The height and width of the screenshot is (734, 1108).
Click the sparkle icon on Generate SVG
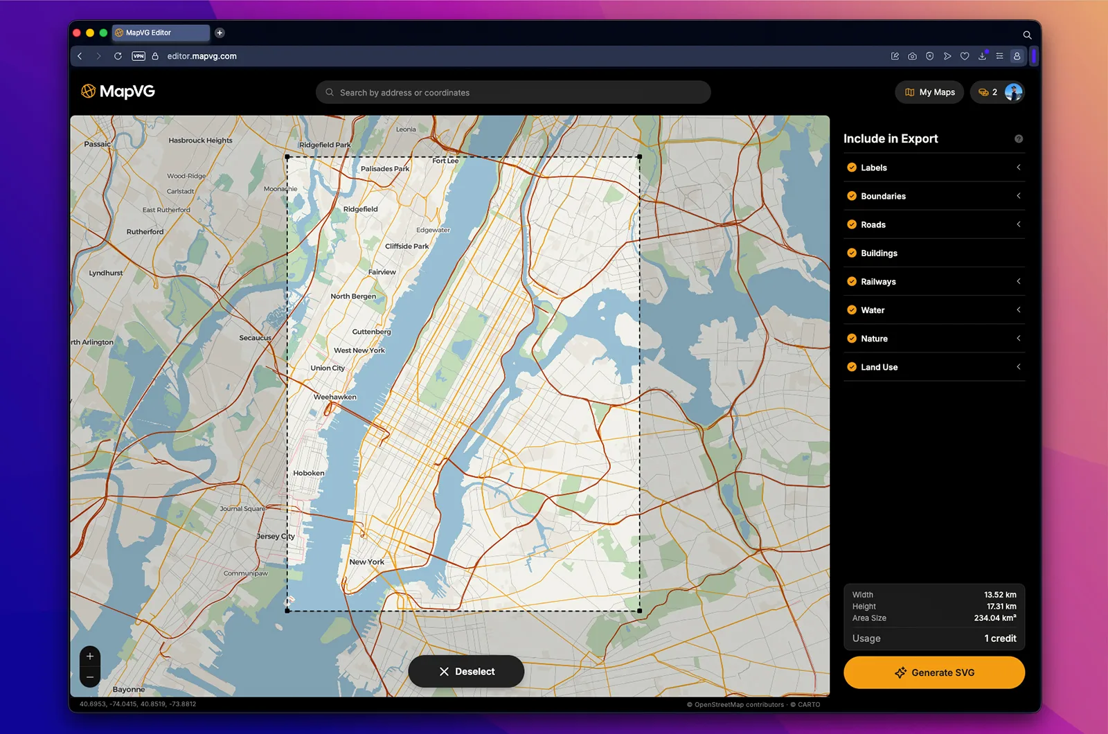(x=900, y=672)
